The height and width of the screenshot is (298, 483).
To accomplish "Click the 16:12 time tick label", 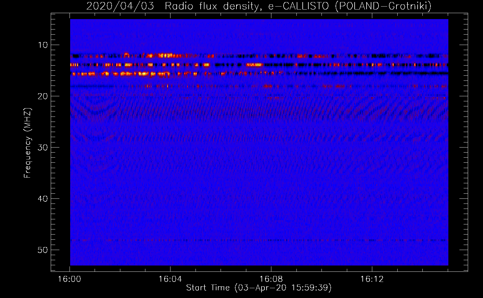I will [x=372, y=279].
